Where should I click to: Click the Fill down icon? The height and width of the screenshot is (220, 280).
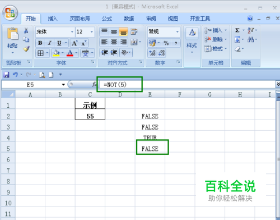[237, 39]
